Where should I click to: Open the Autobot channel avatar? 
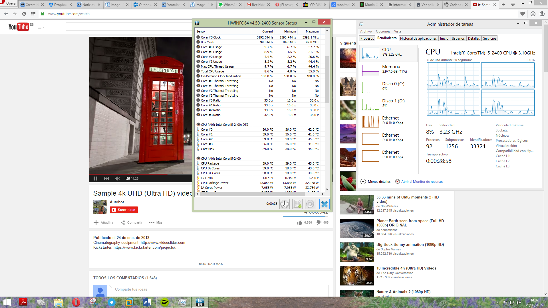(x=100, y=207)
